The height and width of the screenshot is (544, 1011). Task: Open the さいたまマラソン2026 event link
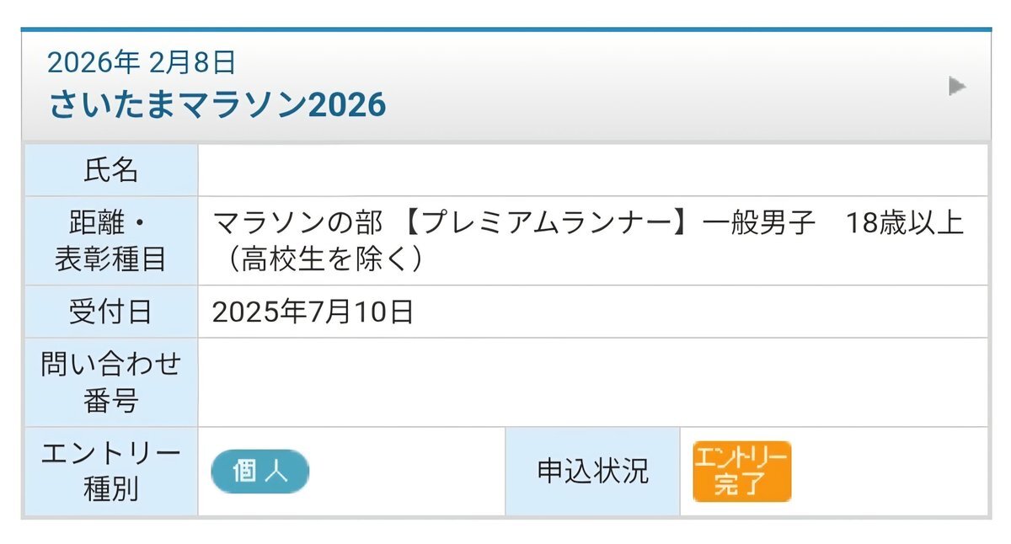(217, 104)
